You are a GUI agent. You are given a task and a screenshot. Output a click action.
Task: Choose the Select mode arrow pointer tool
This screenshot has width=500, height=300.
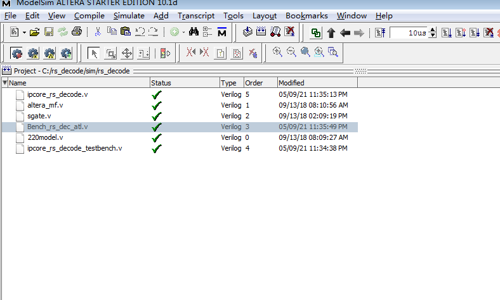(94, 53)
